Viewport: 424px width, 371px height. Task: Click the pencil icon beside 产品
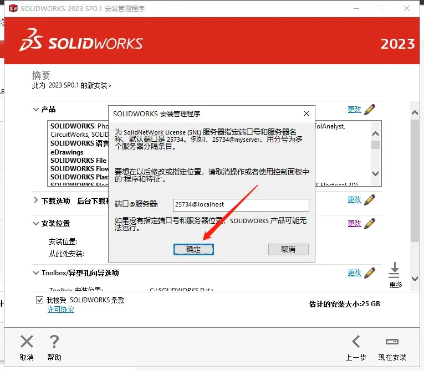coord(369,110)
